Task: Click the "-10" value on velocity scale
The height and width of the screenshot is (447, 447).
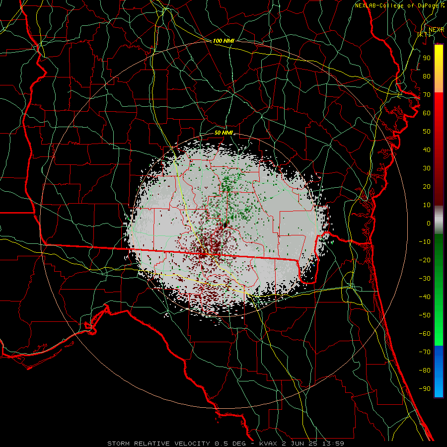Action: tap(425, 242)
